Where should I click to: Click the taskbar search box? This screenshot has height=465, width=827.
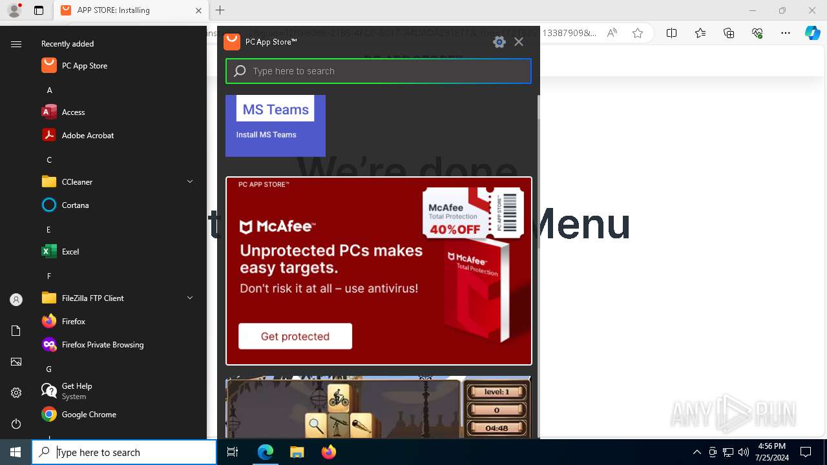pos(124,452)
